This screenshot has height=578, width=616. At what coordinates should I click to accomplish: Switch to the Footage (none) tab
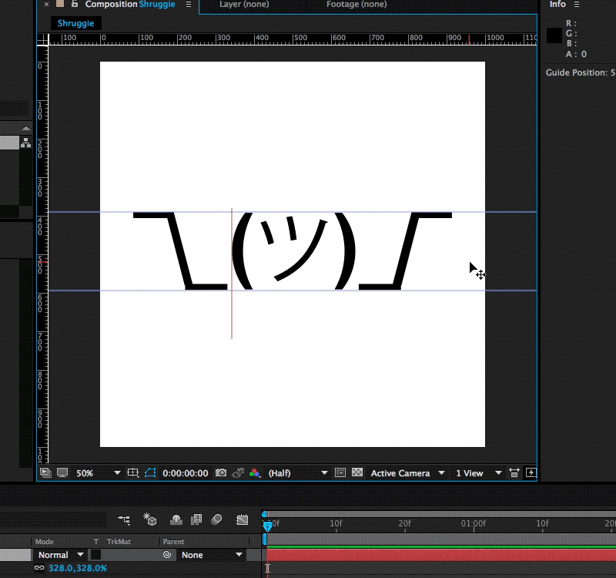[357, 5]
